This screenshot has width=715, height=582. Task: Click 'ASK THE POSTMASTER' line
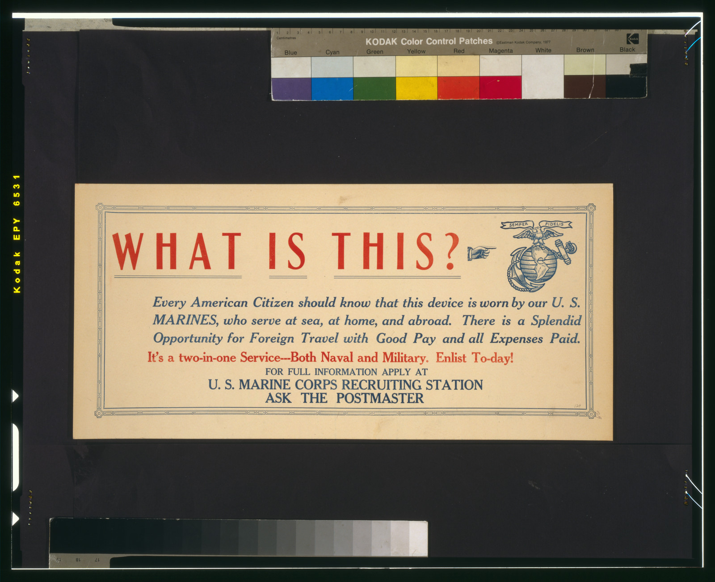point(345,398)
